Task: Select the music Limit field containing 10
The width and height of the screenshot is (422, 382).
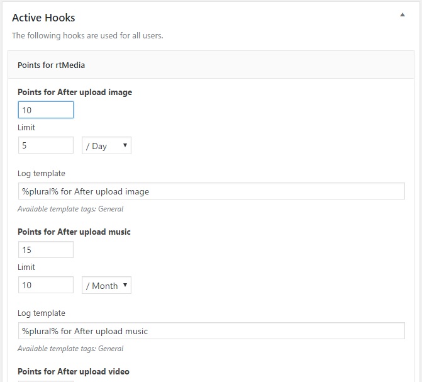Action: coord(46,285)
